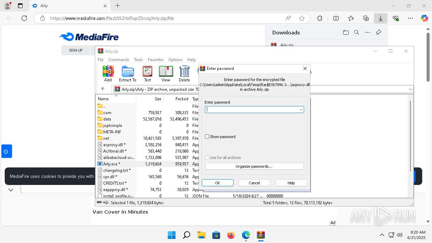Pin the Downloads panel

click(378, 32)
